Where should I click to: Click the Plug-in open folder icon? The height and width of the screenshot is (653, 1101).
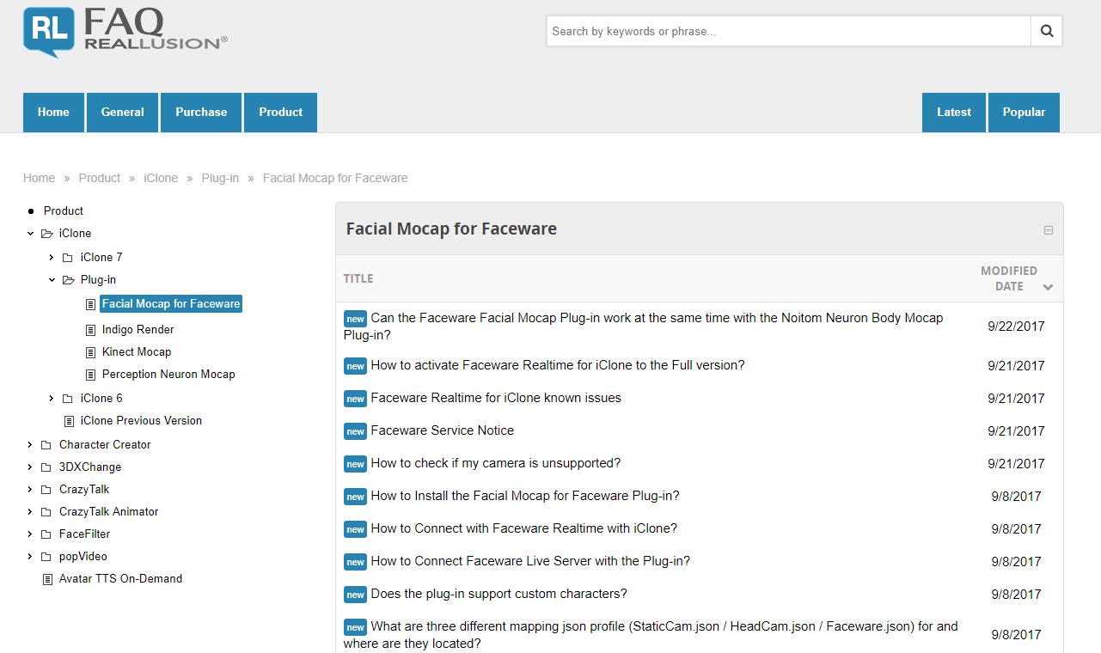click(69, 279)
